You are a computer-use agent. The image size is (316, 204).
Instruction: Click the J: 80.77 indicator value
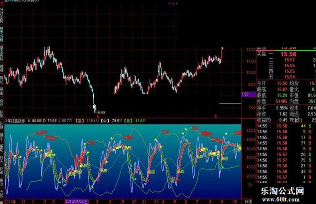[65, 121]
